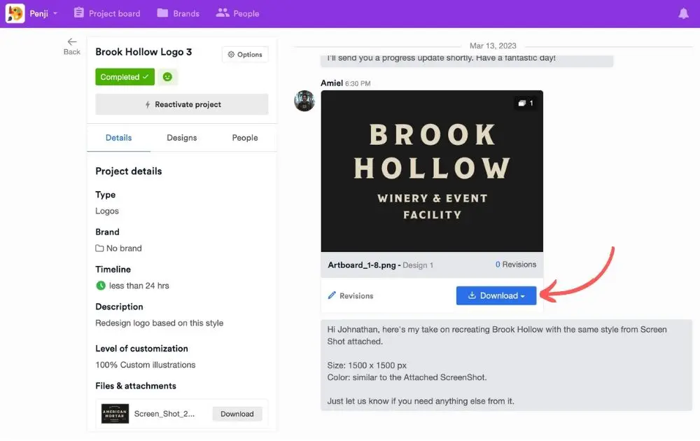Open the People menu in top bar
Screen dimensions: 700x441
click(237, 13)
